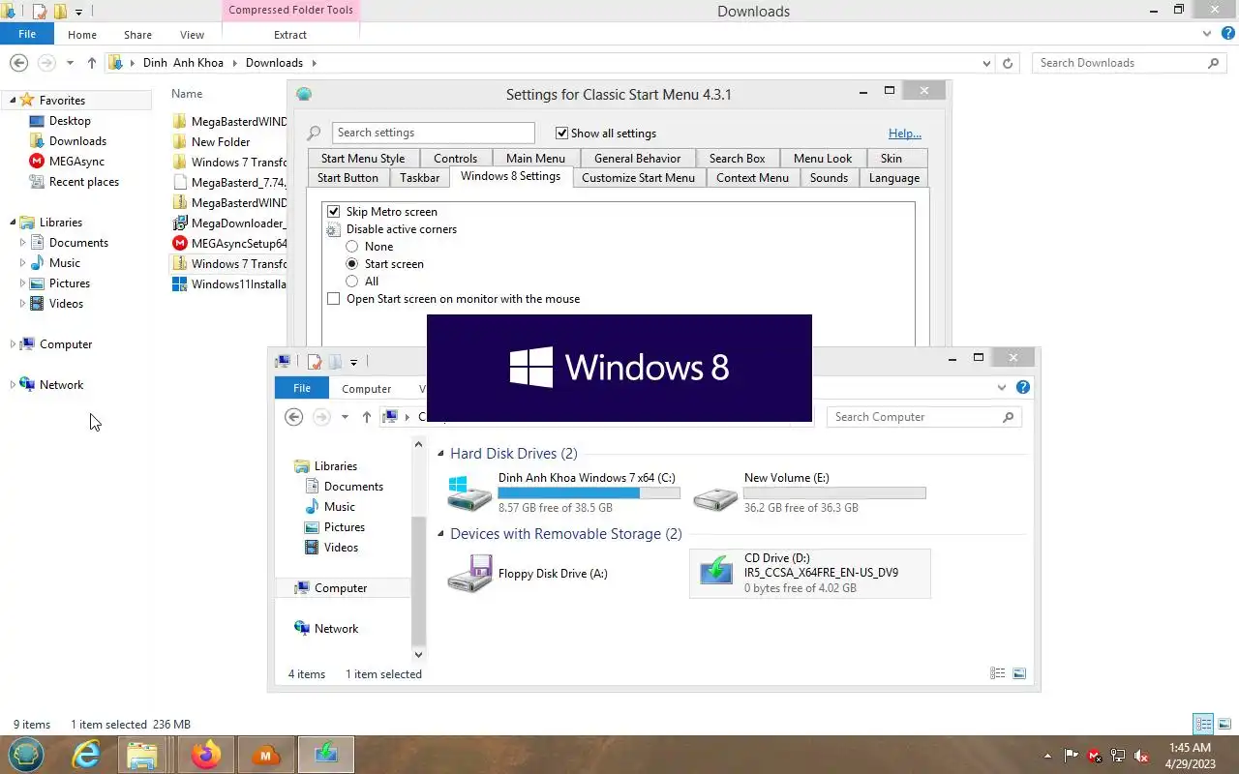The height and width of the screenshot is (774, 1239).
Task: Open Firefox from the taskbar
Action: [x=205, y=755]
